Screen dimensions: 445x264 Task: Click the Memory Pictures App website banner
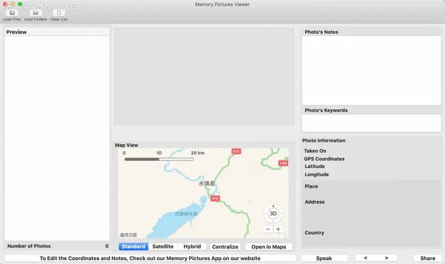(x=150, y=258)
